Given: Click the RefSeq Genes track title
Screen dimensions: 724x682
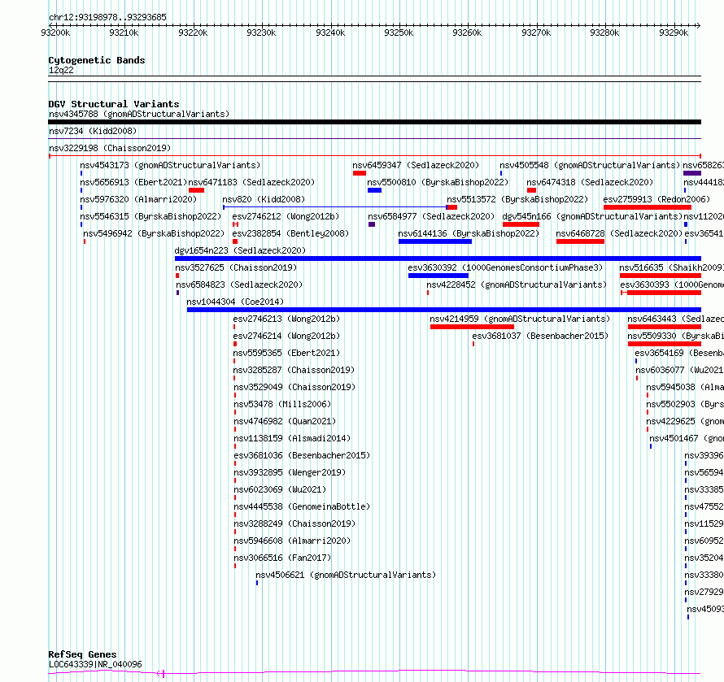Looking at the screenshot, I should (x=82, y=654).
